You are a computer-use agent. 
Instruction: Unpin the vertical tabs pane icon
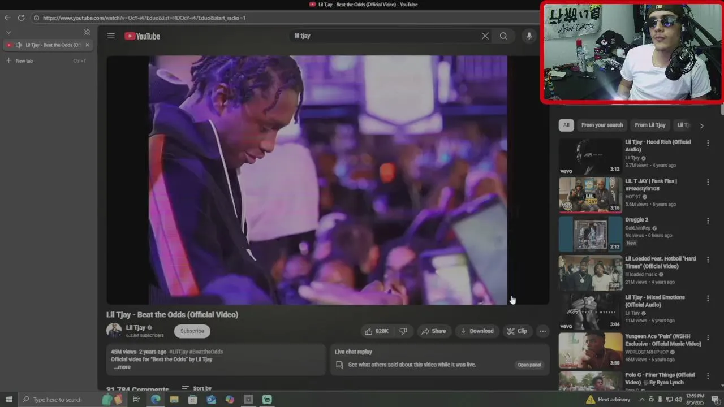pyautogui.click(x=87, y=32)
